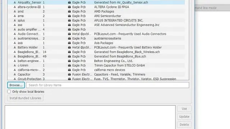Click download icon next to c-trimm library
The image size is (230, 129).
click(15, 65)
